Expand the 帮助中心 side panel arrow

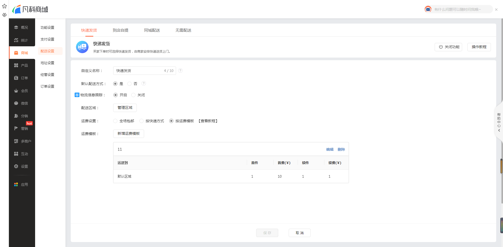pos(499,130)
